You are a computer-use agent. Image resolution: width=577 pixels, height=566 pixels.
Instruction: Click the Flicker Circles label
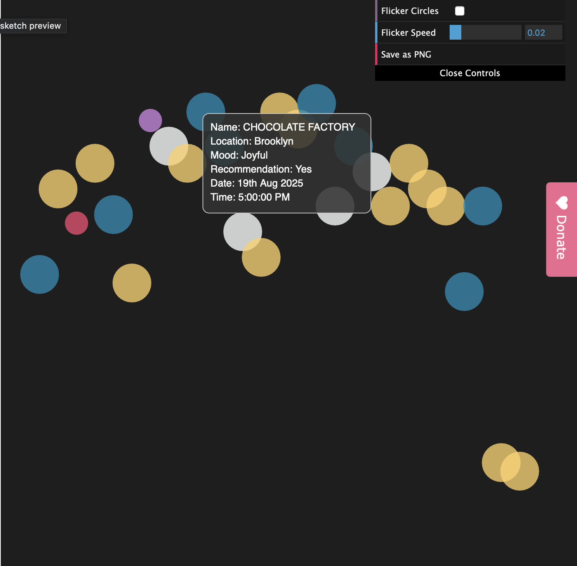[x=410, y=11]
